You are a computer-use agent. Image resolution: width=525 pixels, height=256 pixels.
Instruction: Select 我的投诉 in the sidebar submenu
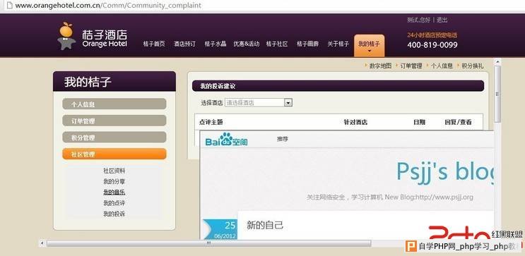pos(114,214)
